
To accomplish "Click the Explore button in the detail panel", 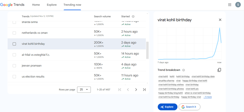I will pyautogui.click(x=168, y=107).
